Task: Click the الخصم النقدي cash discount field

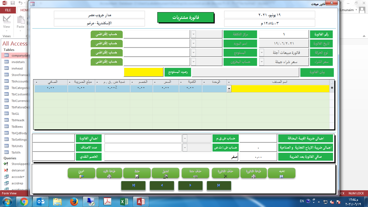Action: click(x=54, y=157)
